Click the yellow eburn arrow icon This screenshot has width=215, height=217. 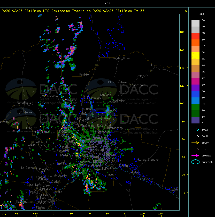pos(195,143)
